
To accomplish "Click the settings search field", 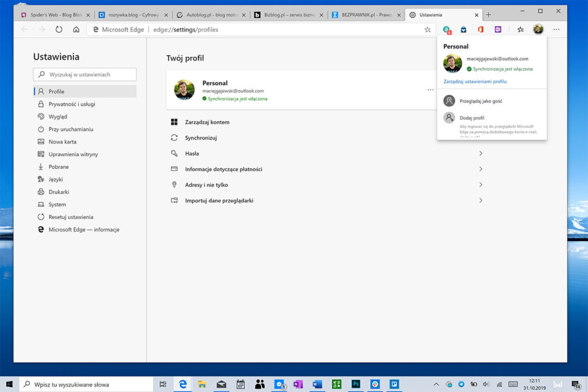I will click(85, 74).
